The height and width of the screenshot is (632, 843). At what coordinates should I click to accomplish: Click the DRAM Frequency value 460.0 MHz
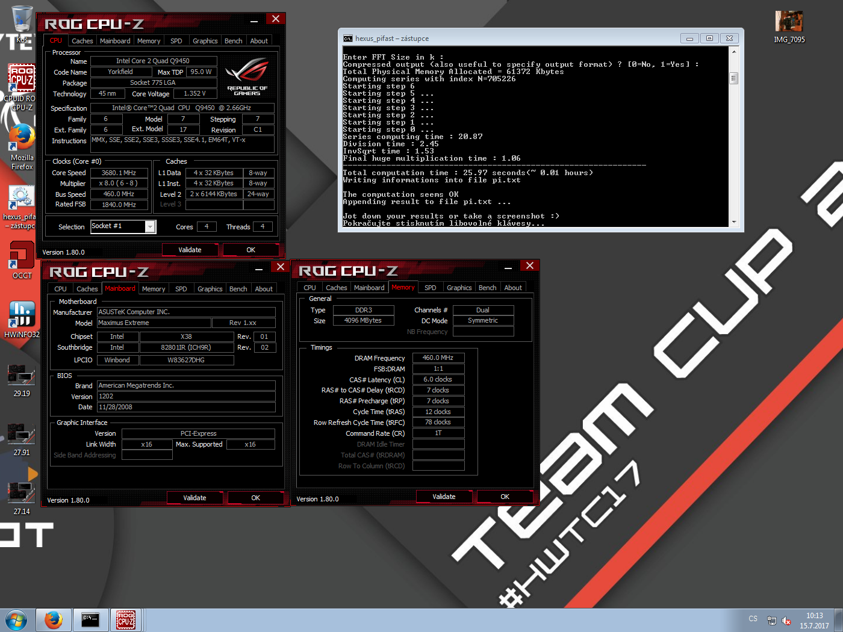pos(438,358)
